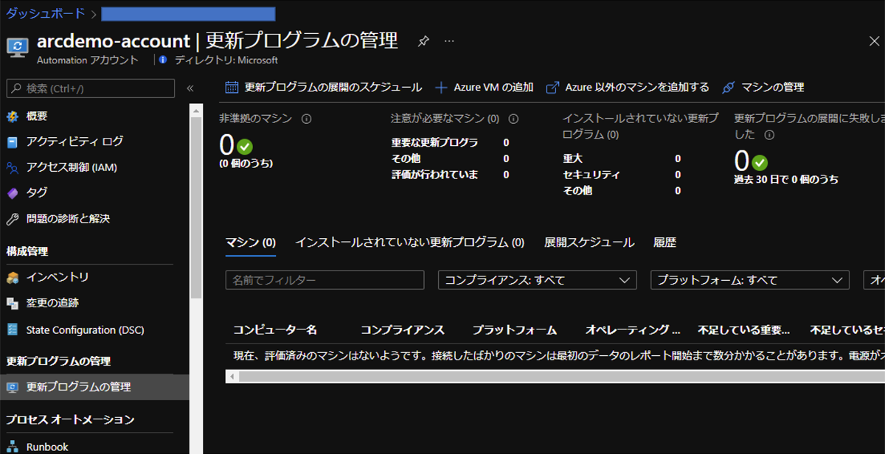Switch to the マシン (0) tab

251,242
